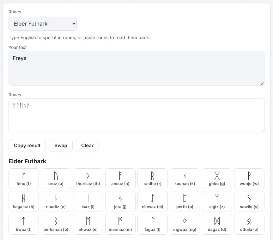This screenshot has width=273, height=240.
Task: Select the ansuz (a) rune card
Action: (120, 178)
